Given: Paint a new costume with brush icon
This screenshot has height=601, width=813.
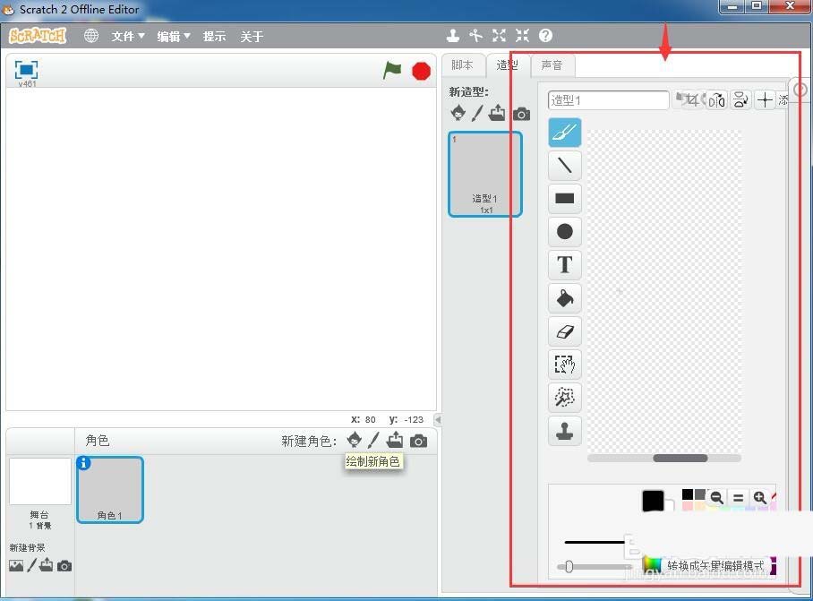Looking at the screenshot, I should click(x=477, y=113).
